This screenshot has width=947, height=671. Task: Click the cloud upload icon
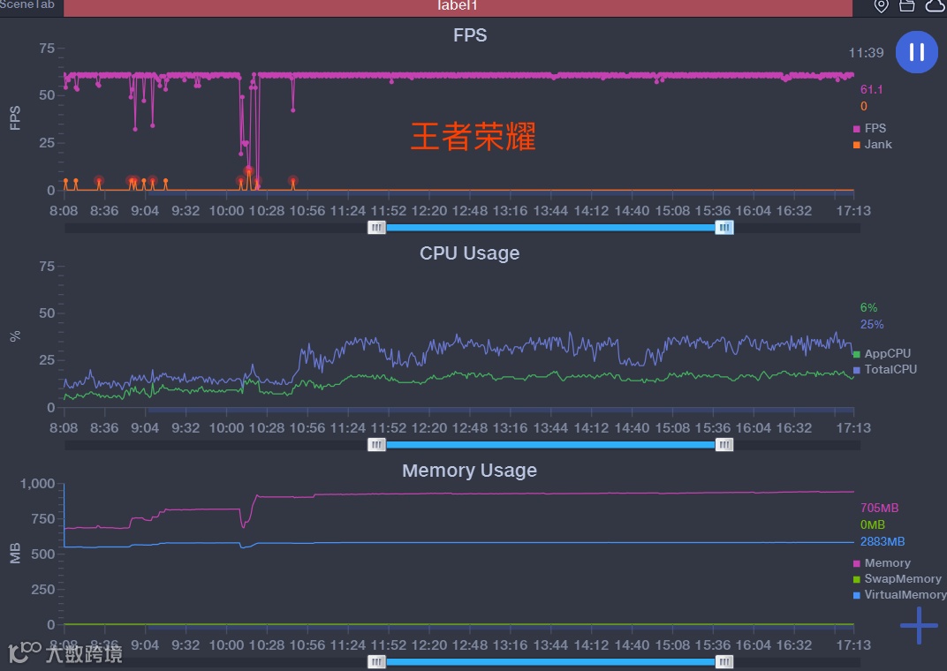pos(935,6)
